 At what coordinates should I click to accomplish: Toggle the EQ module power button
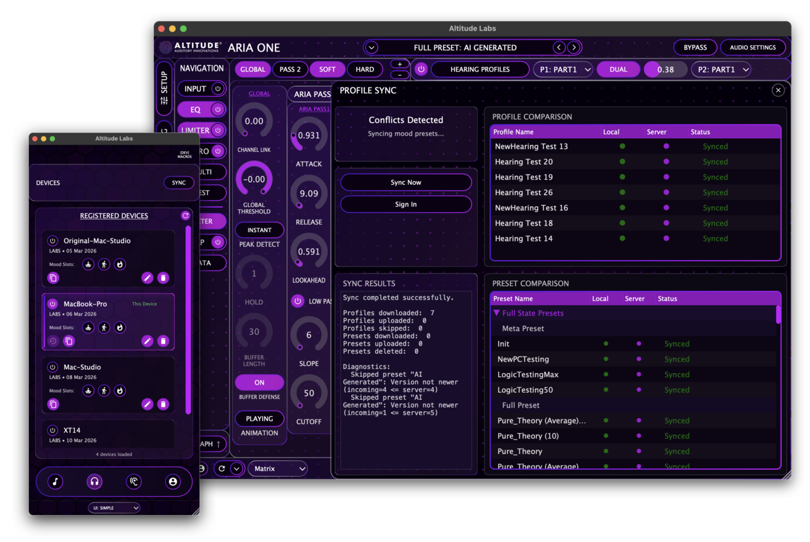(218, 110)
